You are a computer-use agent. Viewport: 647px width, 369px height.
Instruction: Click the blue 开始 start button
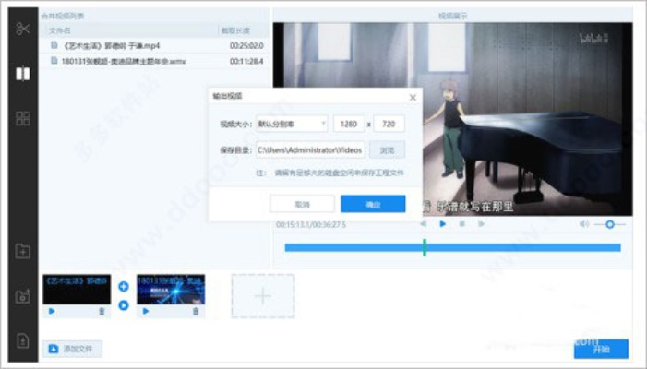601,349
